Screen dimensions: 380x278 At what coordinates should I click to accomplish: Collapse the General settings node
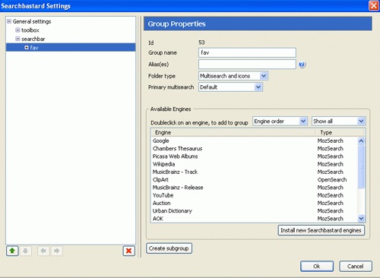(9, 21)
